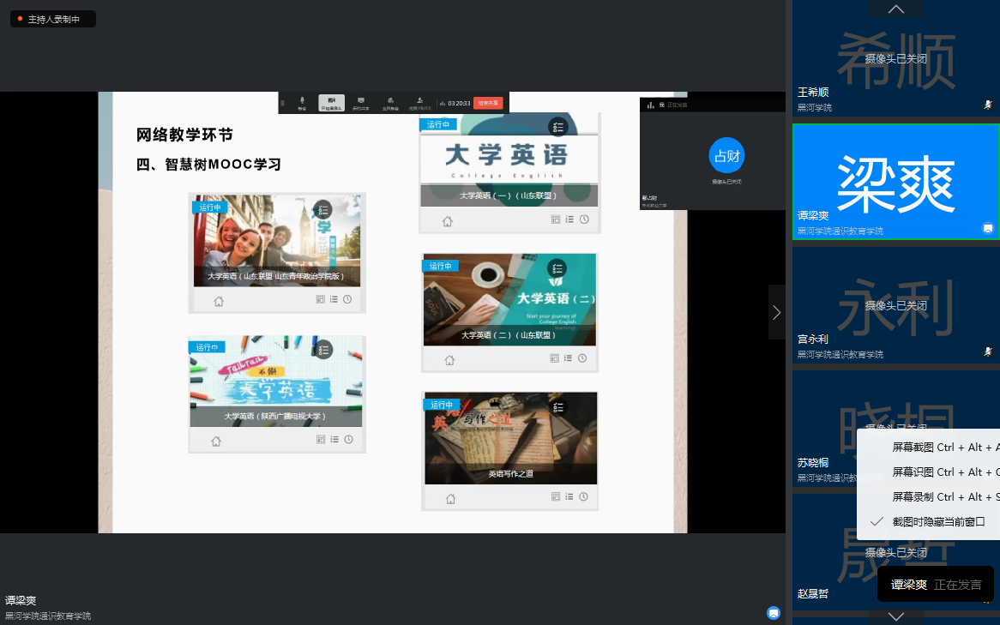This screenshot has width=1000, height=625.
Task: Click the 大学英语（山东联盟 山东青年政治学院版）course thumbnail
Action: click(276, 240)
